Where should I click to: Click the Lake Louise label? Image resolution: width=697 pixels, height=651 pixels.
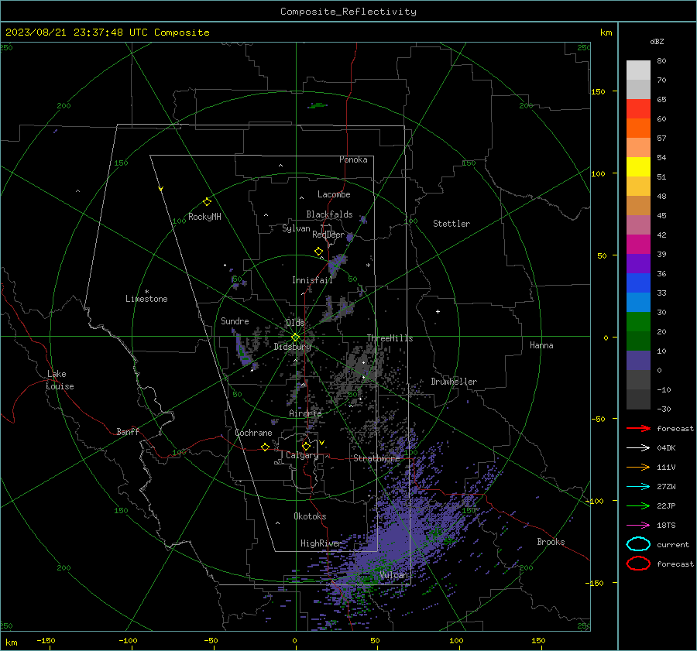[60, 380]
